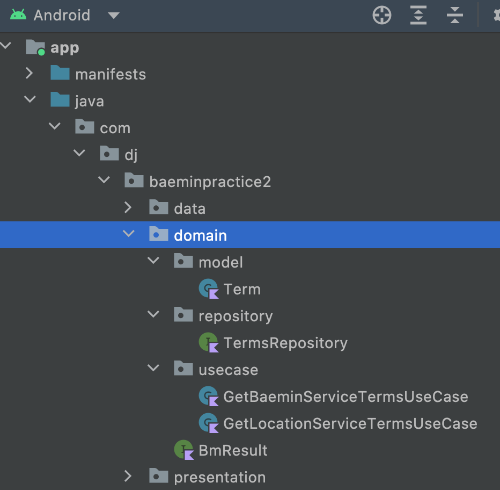This screenshot has height=490, width=500.
Task: Collapse the selected domain package
Action: 129,234
